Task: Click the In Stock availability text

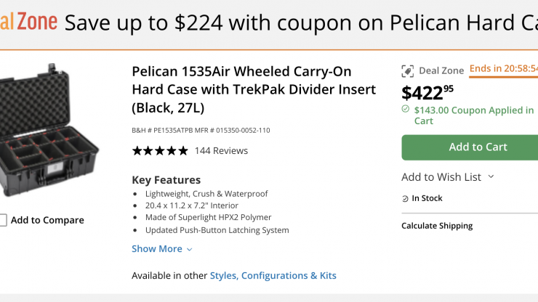Action: [427, 198]
